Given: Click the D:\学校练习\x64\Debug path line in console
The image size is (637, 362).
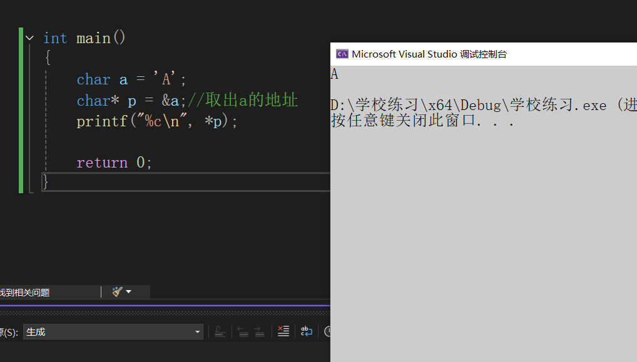Looking at the screenshot, I should 484,105.
